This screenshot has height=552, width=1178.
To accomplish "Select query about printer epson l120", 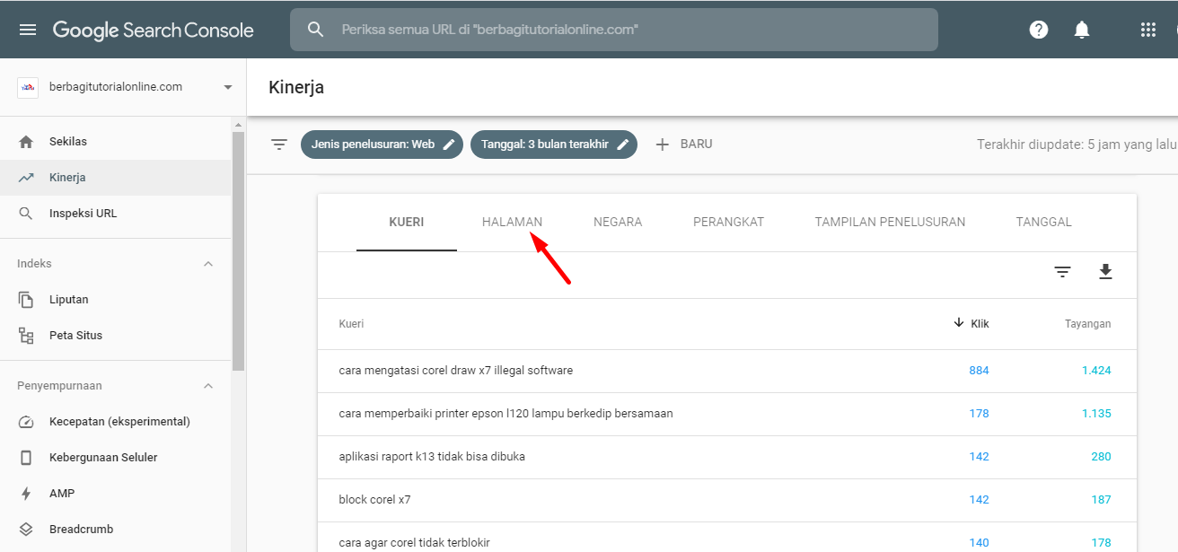I will point(505,414).
